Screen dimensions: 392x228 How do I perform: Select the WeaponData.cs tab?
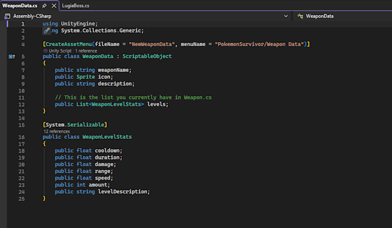click(20, 6)
